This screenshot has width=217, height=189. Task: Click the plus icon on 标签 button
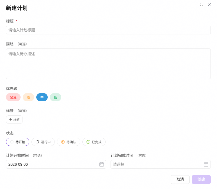coord(11,119)
